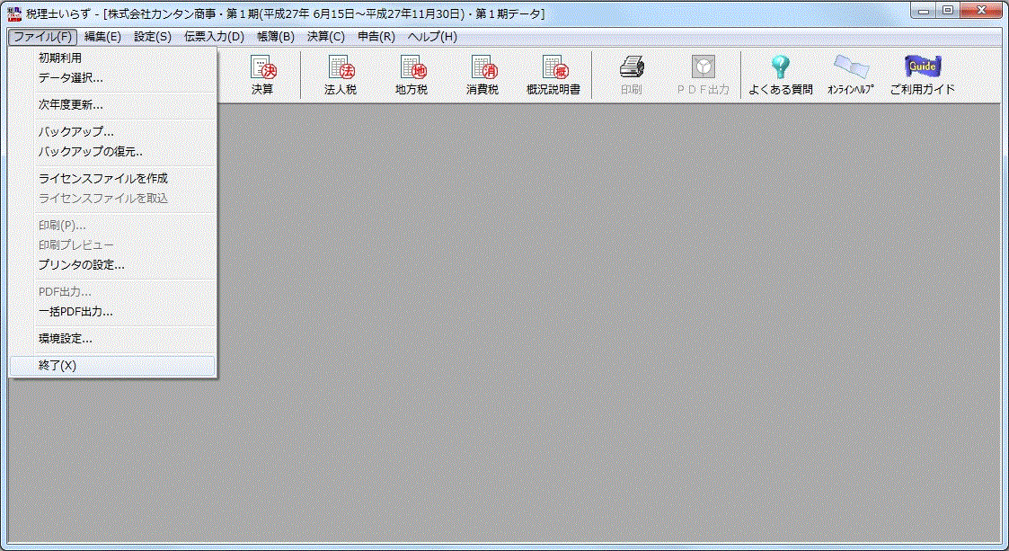Open the 決算 toolbar icon
Image resolution: width=1009 pixels, height=551 pixels.
tap(262, 75)
